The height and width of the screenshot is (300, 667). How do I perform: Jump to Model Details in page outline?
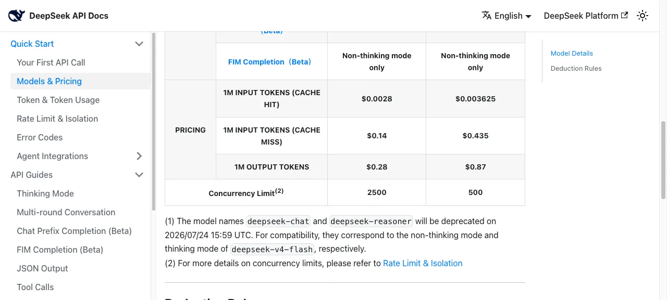point(572,53)
